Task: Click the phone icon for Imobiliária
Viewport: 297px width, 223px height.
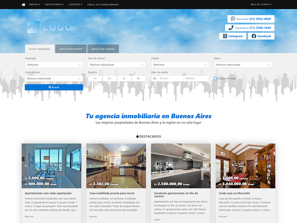Action: click(x=231, y=28)
